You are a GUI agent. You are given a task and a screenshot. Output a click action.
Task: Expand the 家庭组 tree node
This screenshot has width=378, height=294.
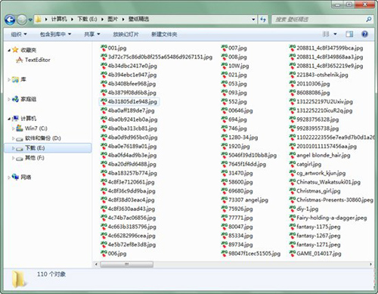[9, 99]
